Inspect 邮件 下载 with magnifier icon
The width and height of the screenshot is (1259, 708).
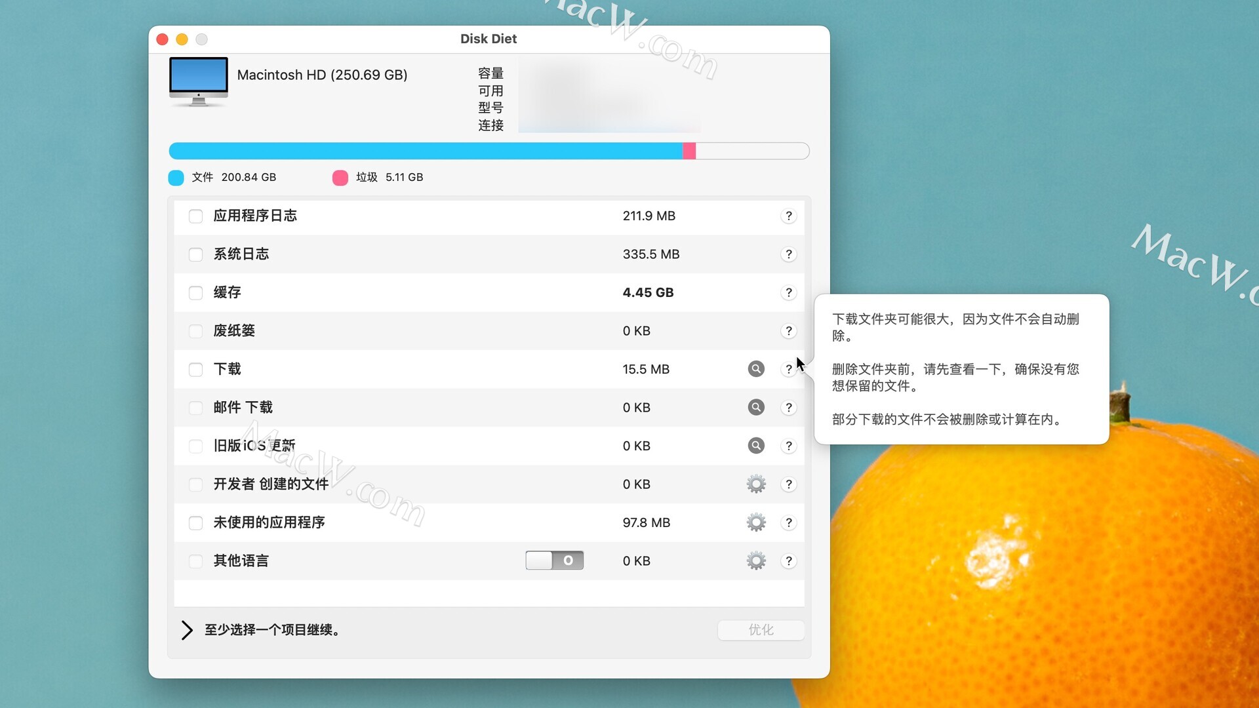coord(756,407)
